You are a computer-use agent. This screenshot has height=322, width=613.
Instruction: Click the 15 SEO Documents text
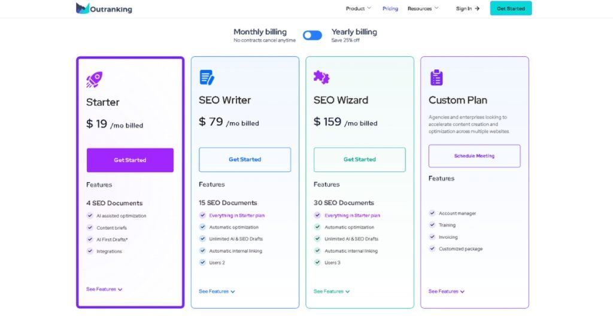point(228,203)
